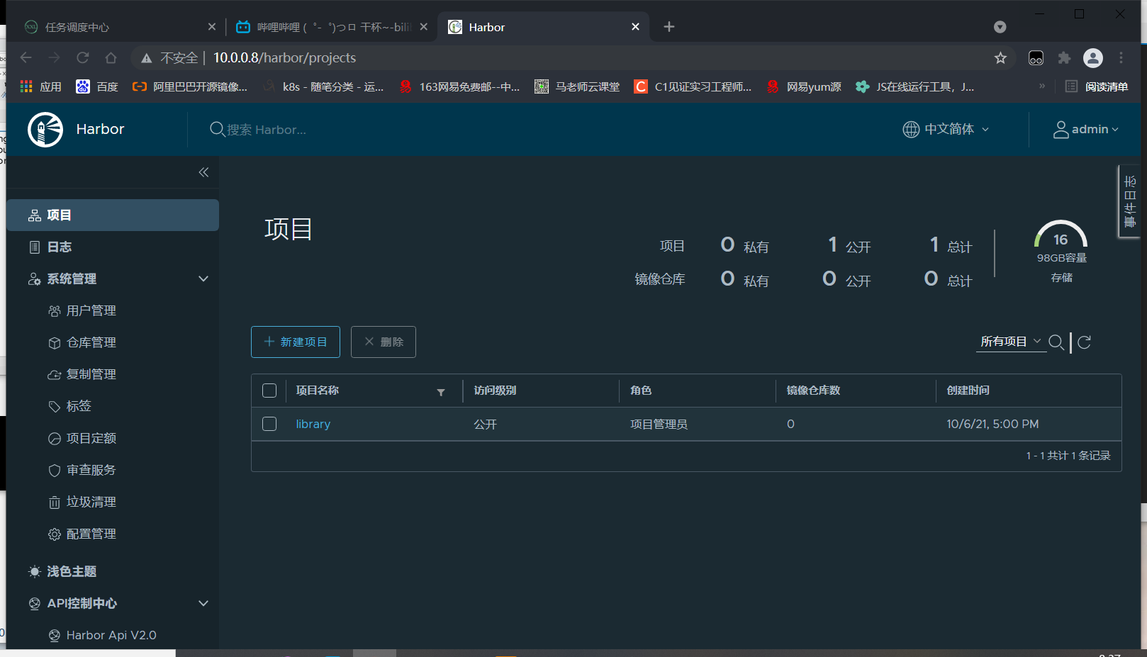Open the 项目名称 column filter icon
The image size is (1147, 657).
(441, 392)
